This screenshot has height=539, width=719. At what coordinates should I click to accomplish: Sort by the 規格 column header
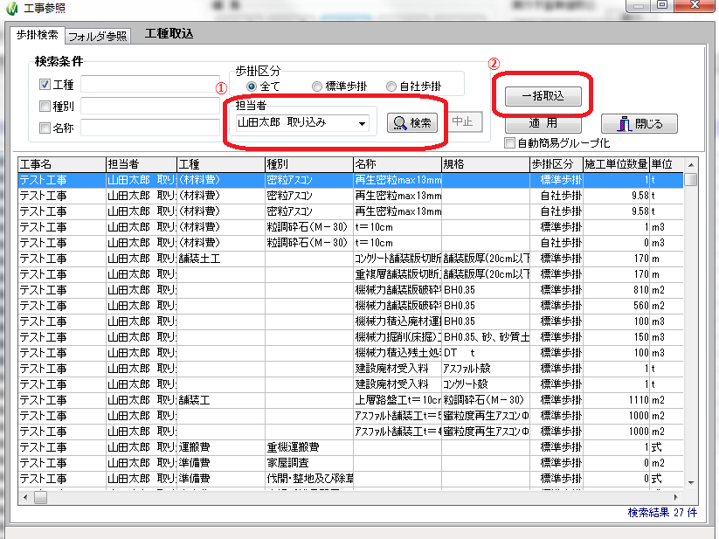[x=486, y=164]
